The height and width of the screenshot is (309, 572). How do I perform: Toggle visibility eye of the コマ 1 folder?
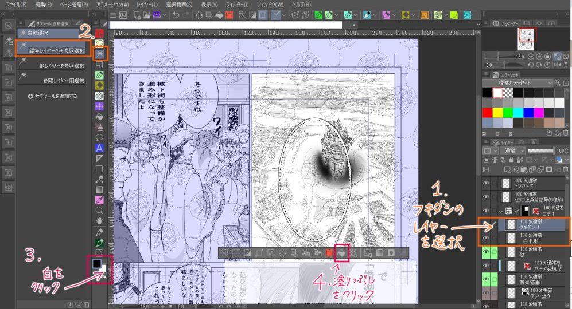(x=486, y=211)
